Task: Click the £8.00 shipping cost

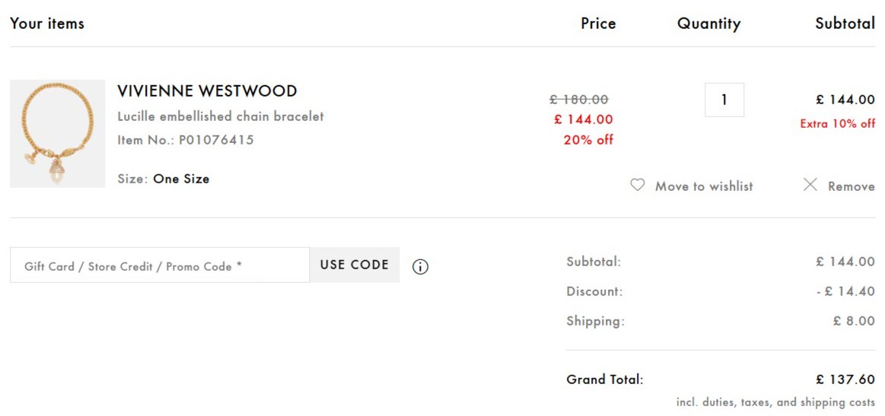Action: (x=854, y=321)
